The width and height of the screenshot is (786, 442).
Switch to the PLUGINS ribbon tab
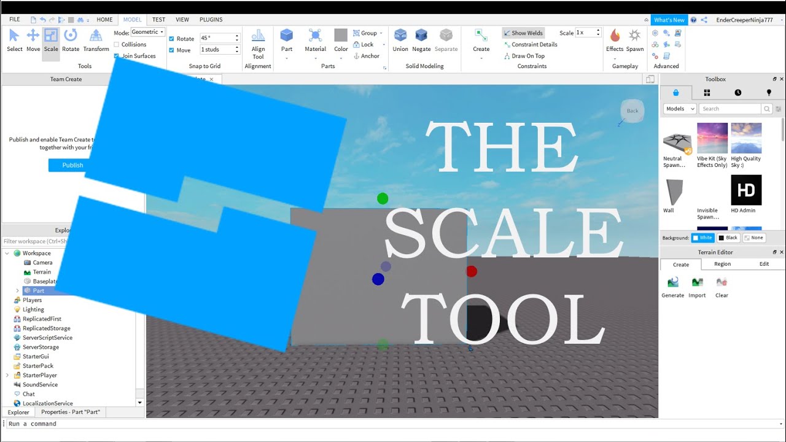(x=211, y=20)
